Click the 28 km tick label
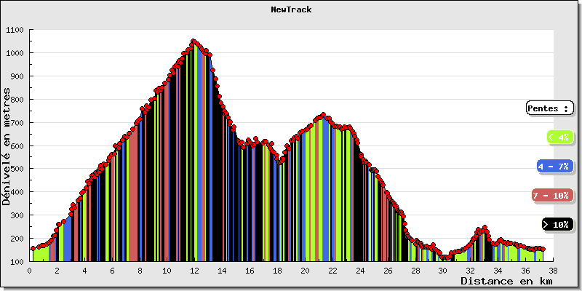Screen dimensions: 582x291 point(415,271)
